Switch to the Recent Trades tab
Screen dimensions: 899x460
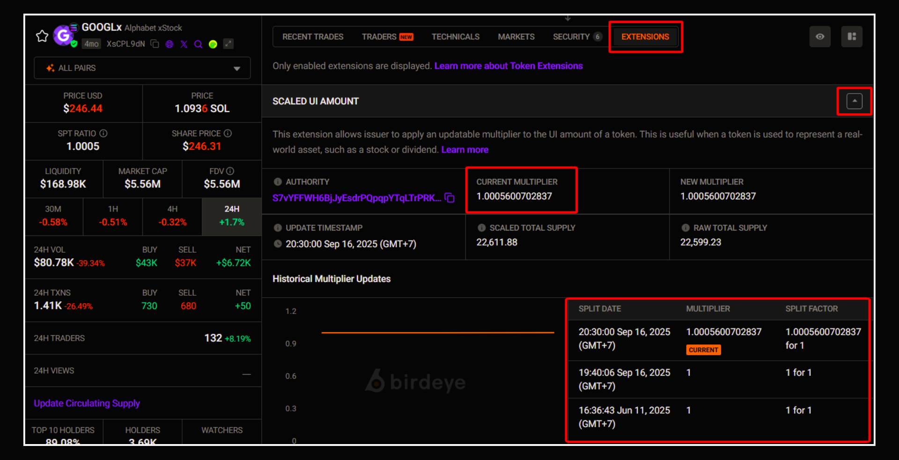[x=313, y=37]
